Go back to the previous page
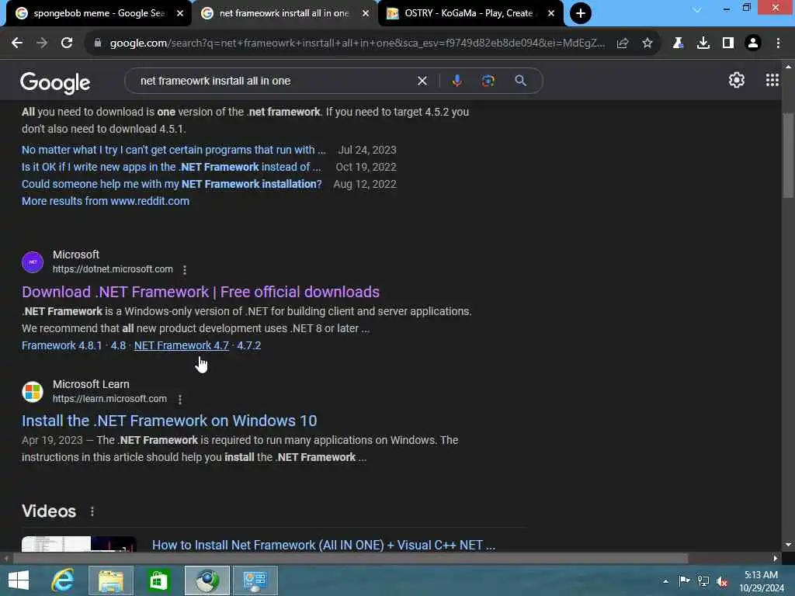795x596 pixels. pos(17,43)
